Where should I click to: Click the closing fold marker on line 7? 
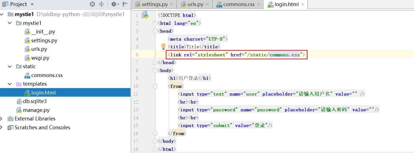tap(155, 63)
